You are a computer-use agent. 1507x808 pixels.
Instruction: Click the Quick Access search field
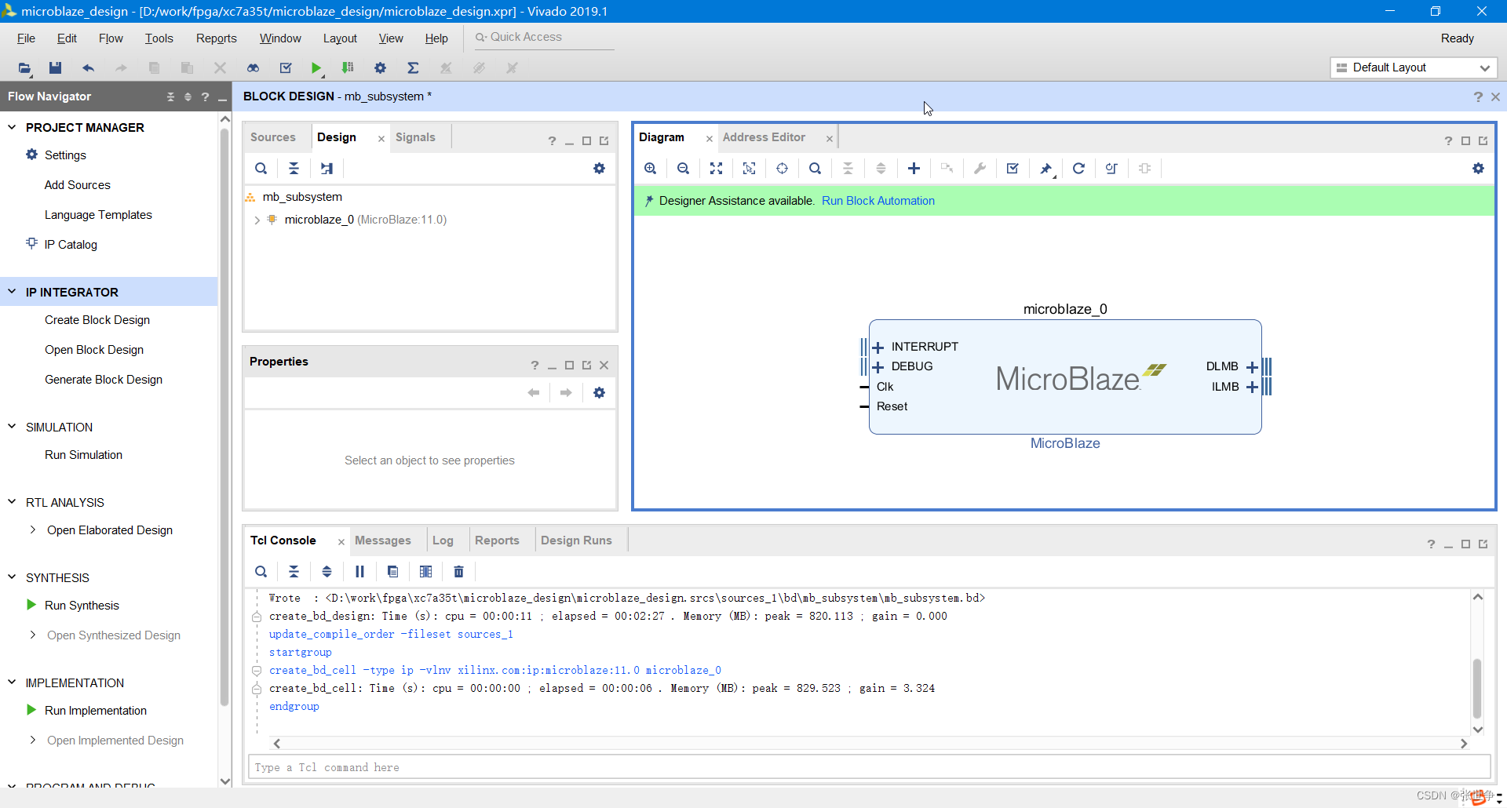pos(543,37)
